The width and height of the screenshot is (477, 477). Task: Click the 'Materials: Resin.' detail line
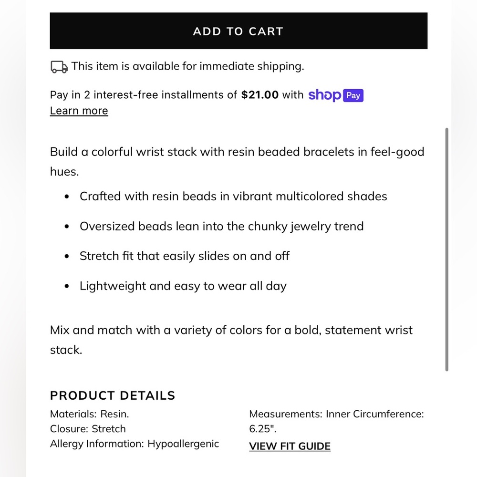[90, 414]
